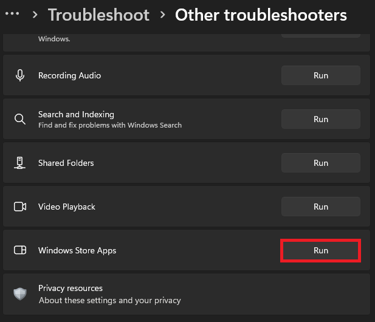Run the Shared Folders troubleshooter
The image size is (375, 322).
[x=320, y=163]
